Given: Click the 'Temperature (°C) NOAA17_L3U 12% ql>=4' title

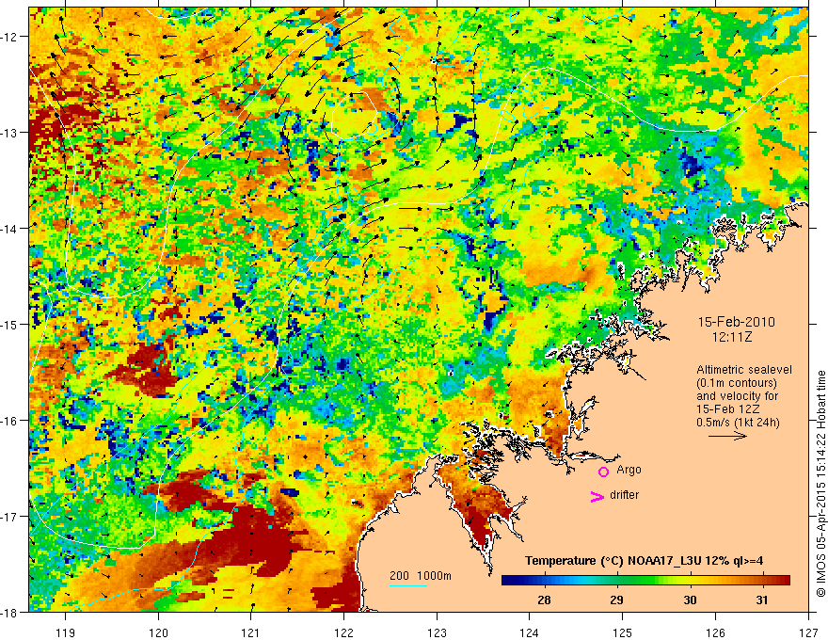Looking at the screenshot, I should point(644,561).
